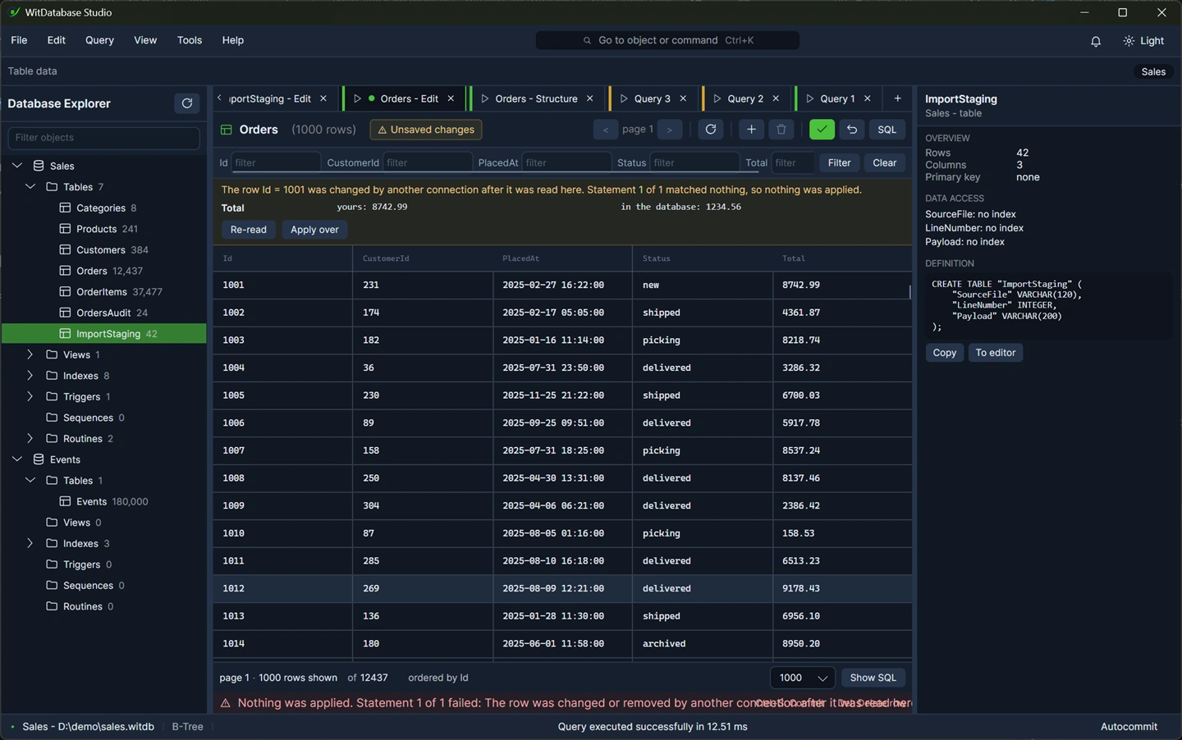Screen dimensions: 1182x740
Task: Revert unsaved changes with undo icon
Action: point(852,130)
